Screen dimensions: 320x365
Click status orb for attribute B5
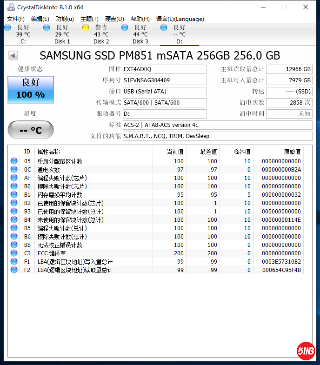14,228
